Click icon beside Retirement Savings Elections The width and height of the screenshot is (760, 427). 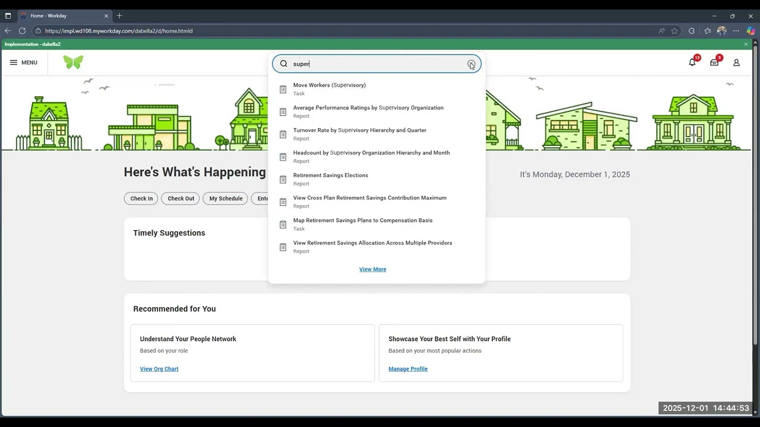click(283, 179)
